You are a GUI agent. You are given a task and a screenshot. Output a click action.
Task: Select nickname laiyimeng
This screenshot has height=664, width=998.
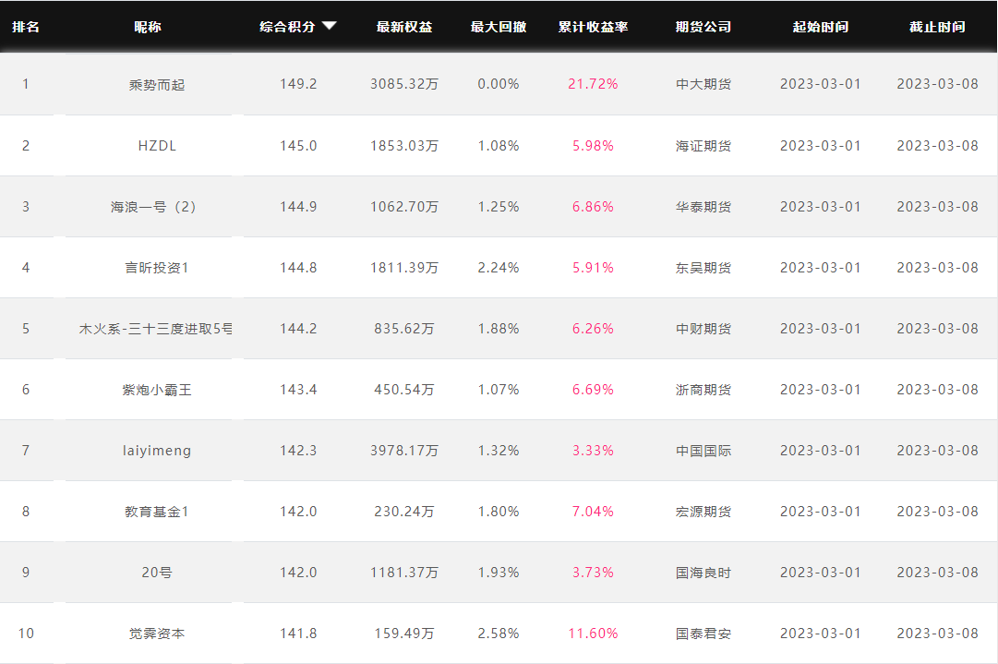click(x=157, y=451)
